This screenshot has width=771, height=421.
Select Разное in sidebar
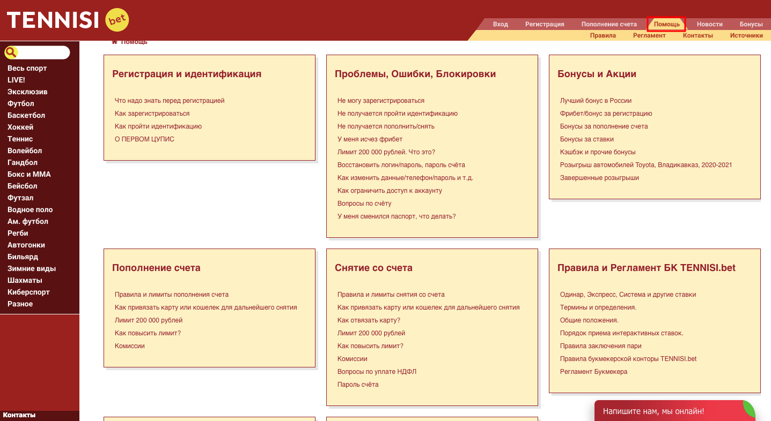[20, 304]
